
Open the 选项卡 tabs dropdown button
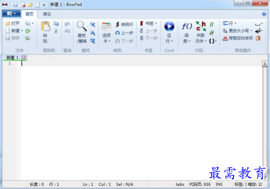106,33
